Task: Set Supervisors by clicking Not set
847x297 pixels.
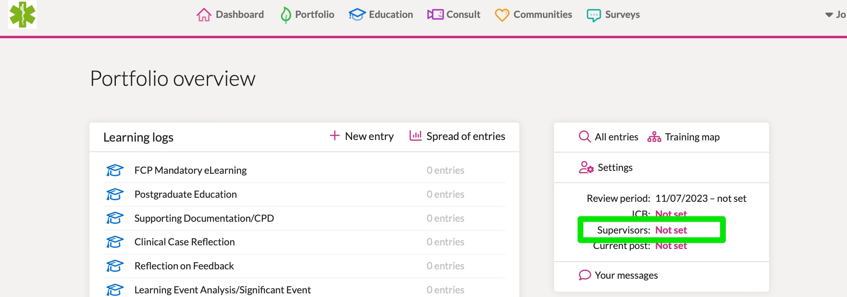Action: pos(671,230)
